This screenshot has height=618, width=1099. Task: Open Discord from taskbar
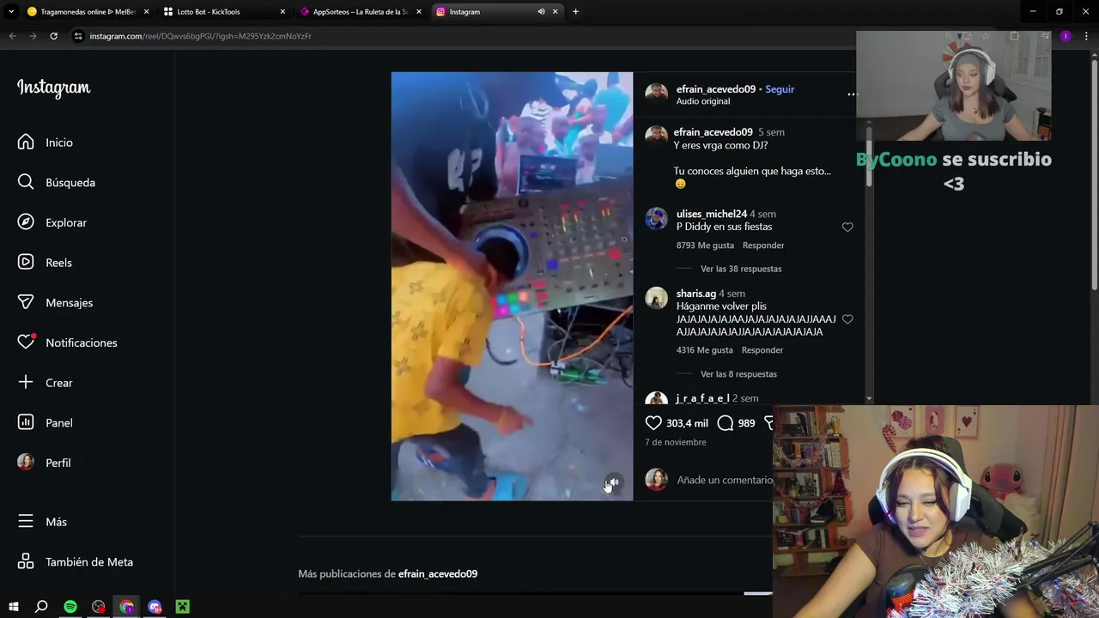155,607
